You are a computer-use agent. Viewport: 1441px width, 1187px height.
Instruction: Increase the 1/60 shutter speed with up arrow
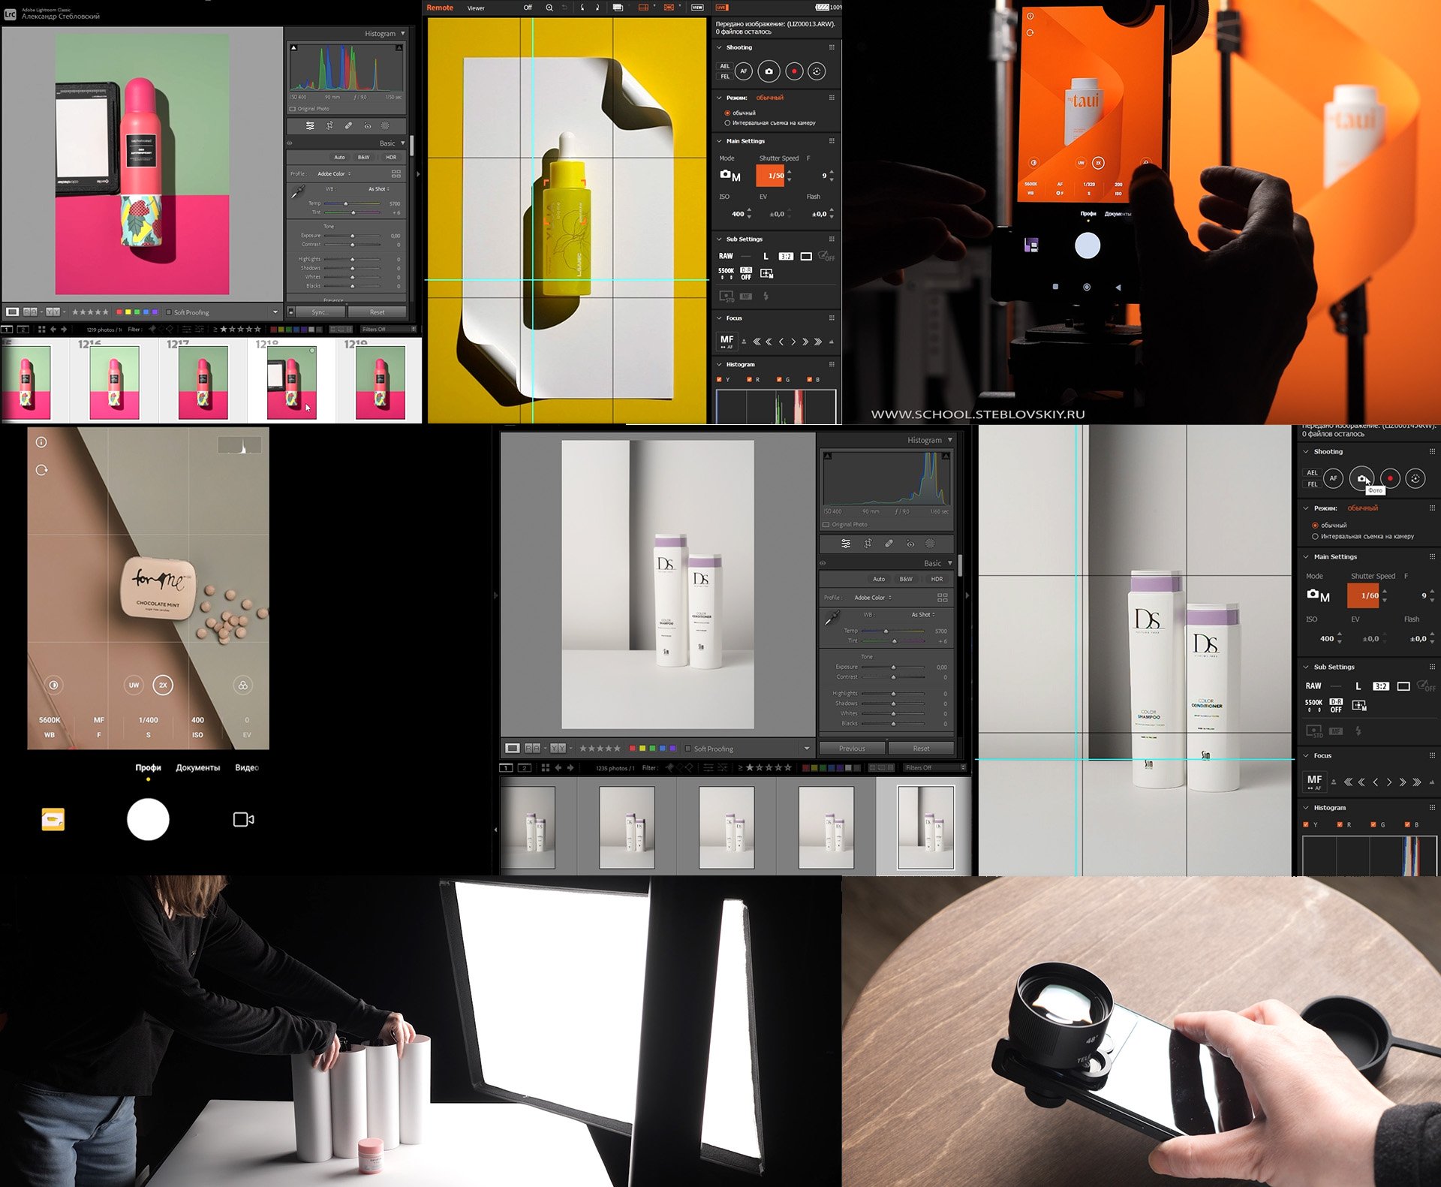[1385, 590]
